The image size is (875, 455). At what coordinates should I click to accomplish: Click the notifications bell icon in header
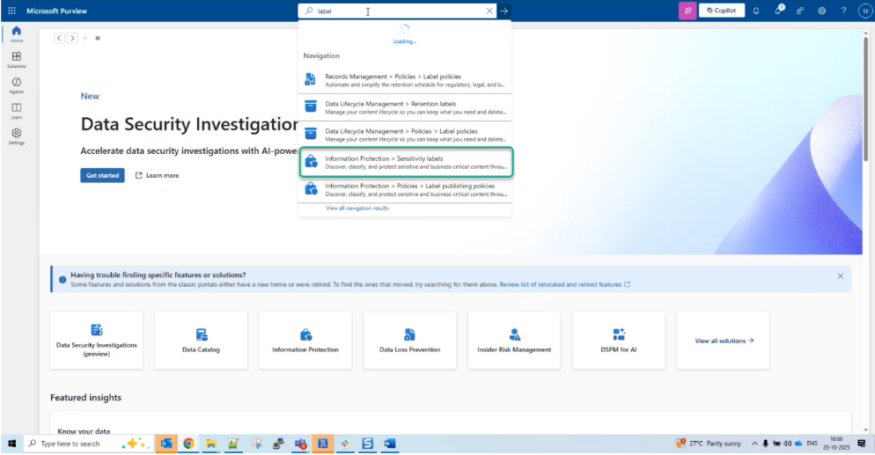[x=755, y=11]
